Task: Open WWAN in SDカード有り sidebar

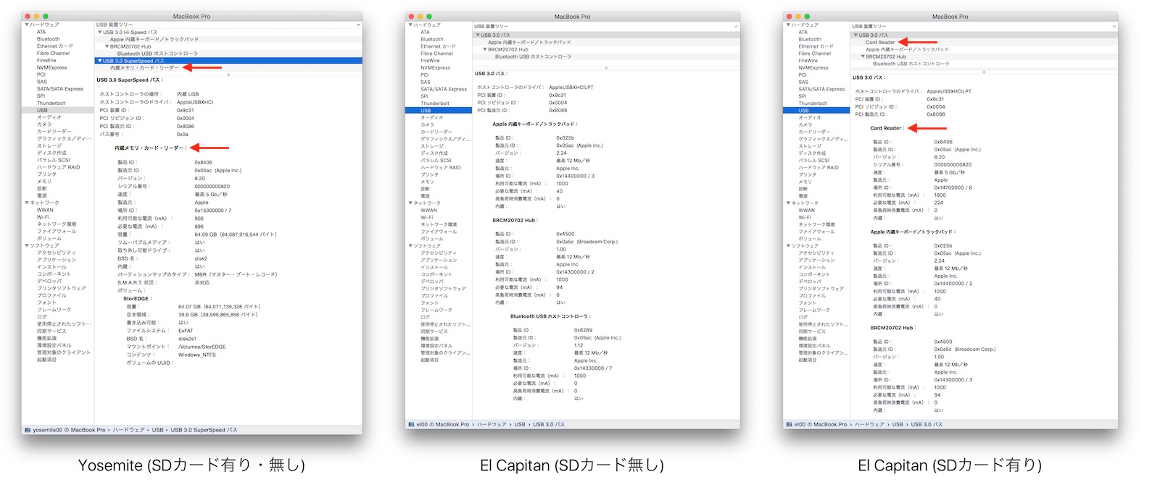Action: point(806,210)
